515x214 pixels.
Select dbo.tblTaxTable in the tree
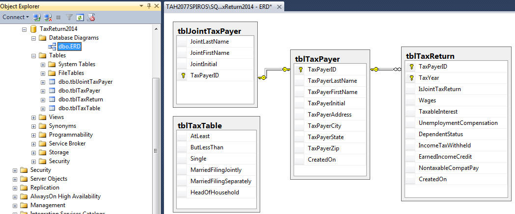pyautogui.click(x=79, y=108)
